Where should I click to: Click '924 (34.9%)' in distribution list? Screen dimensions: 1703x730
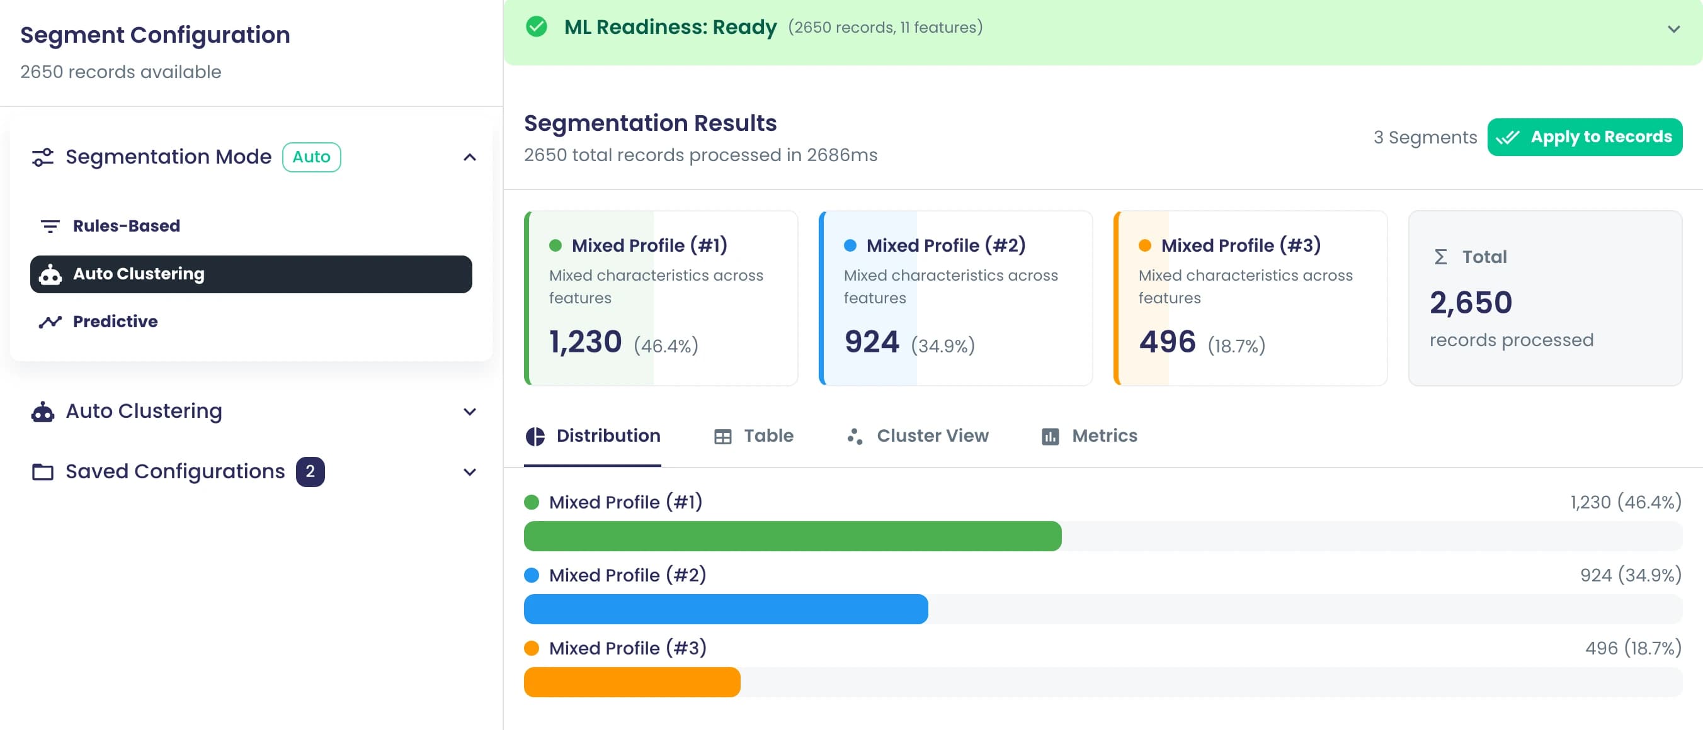(x=1631, y=575)
